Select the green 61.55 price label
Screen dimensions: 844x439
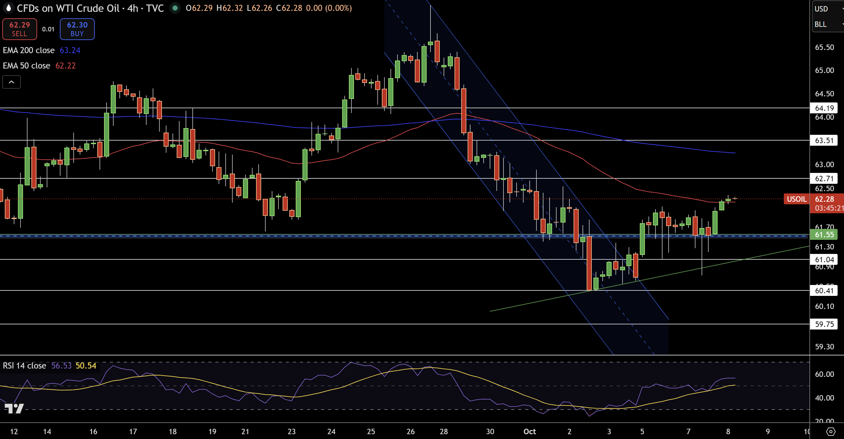tap(824, 234)
